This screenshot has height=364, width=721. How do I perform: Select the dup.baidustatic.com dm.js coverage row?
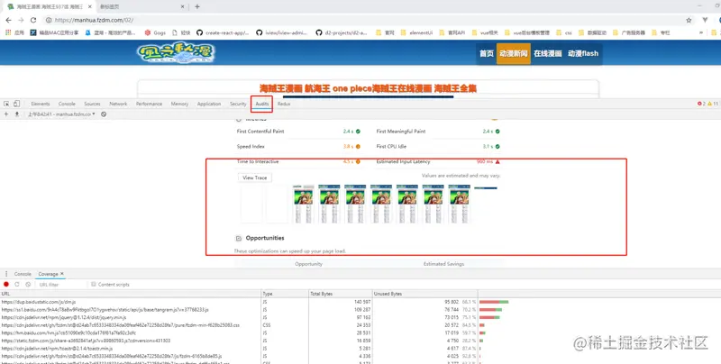coord(360,302)
